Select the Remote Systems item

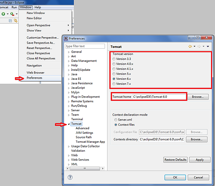(x=82, y=101)
